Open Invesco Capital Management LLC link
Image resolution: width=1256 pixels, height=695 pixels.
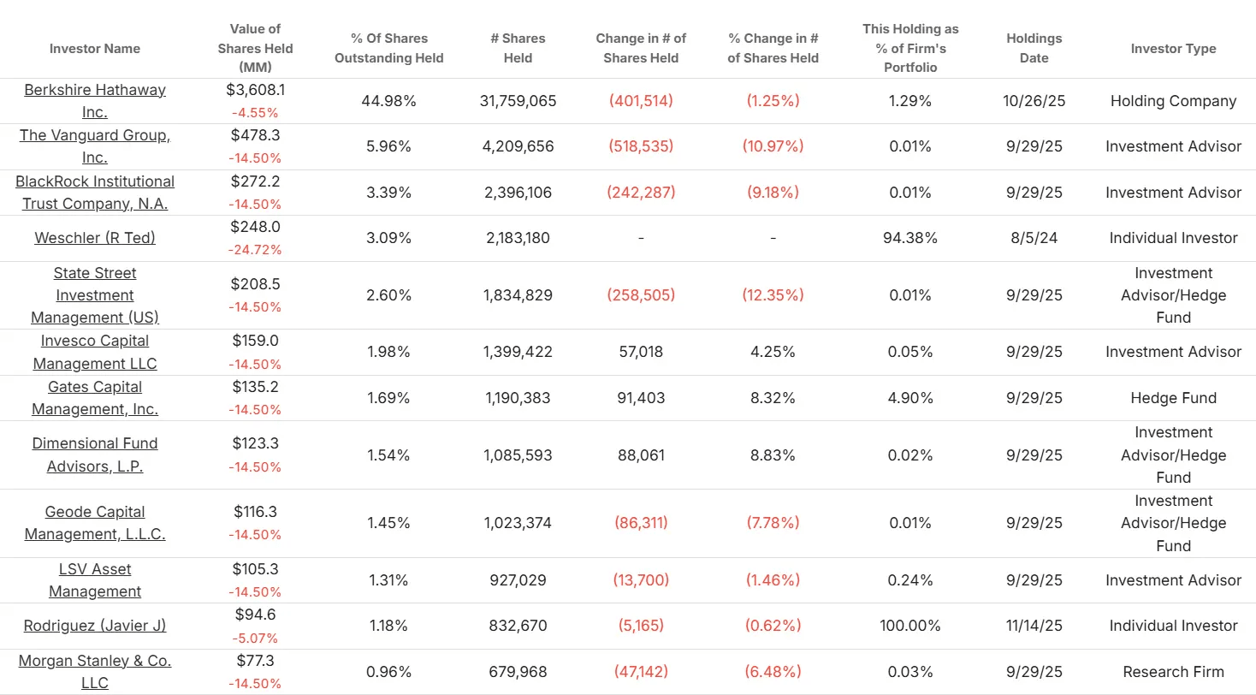pyautogui.click(x=95, y=352)
